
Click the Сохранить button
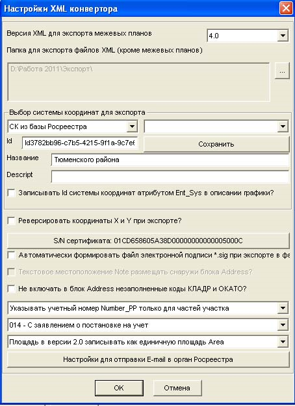pos(216,144)
